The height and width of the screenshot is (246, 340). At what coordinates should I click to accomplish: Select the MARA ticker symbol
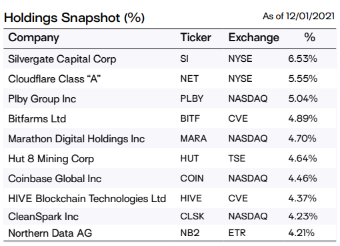[193, 138]
